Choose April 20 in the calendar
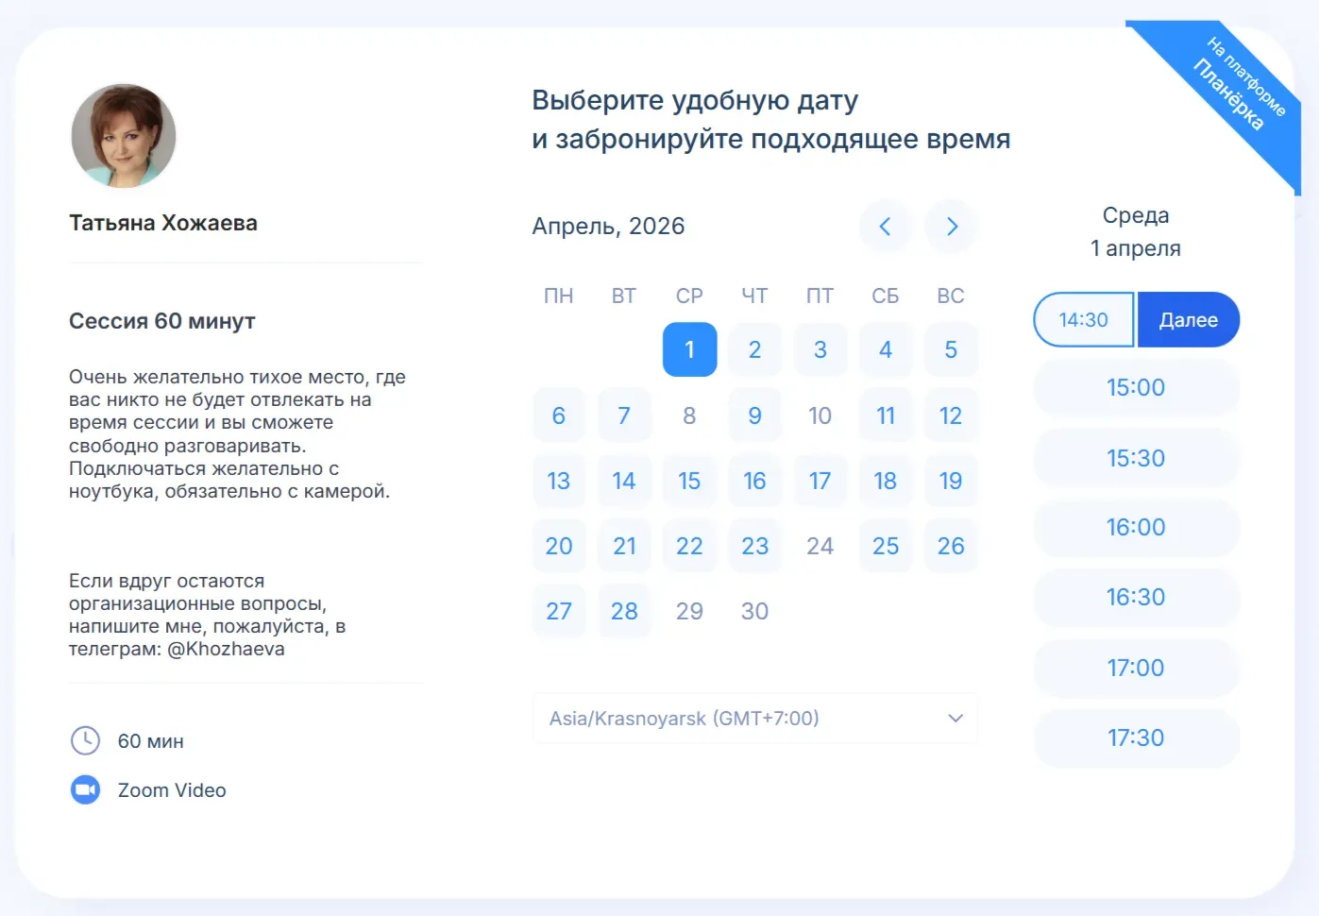Screen dimensions: 1319x916 tap(559, 546)
